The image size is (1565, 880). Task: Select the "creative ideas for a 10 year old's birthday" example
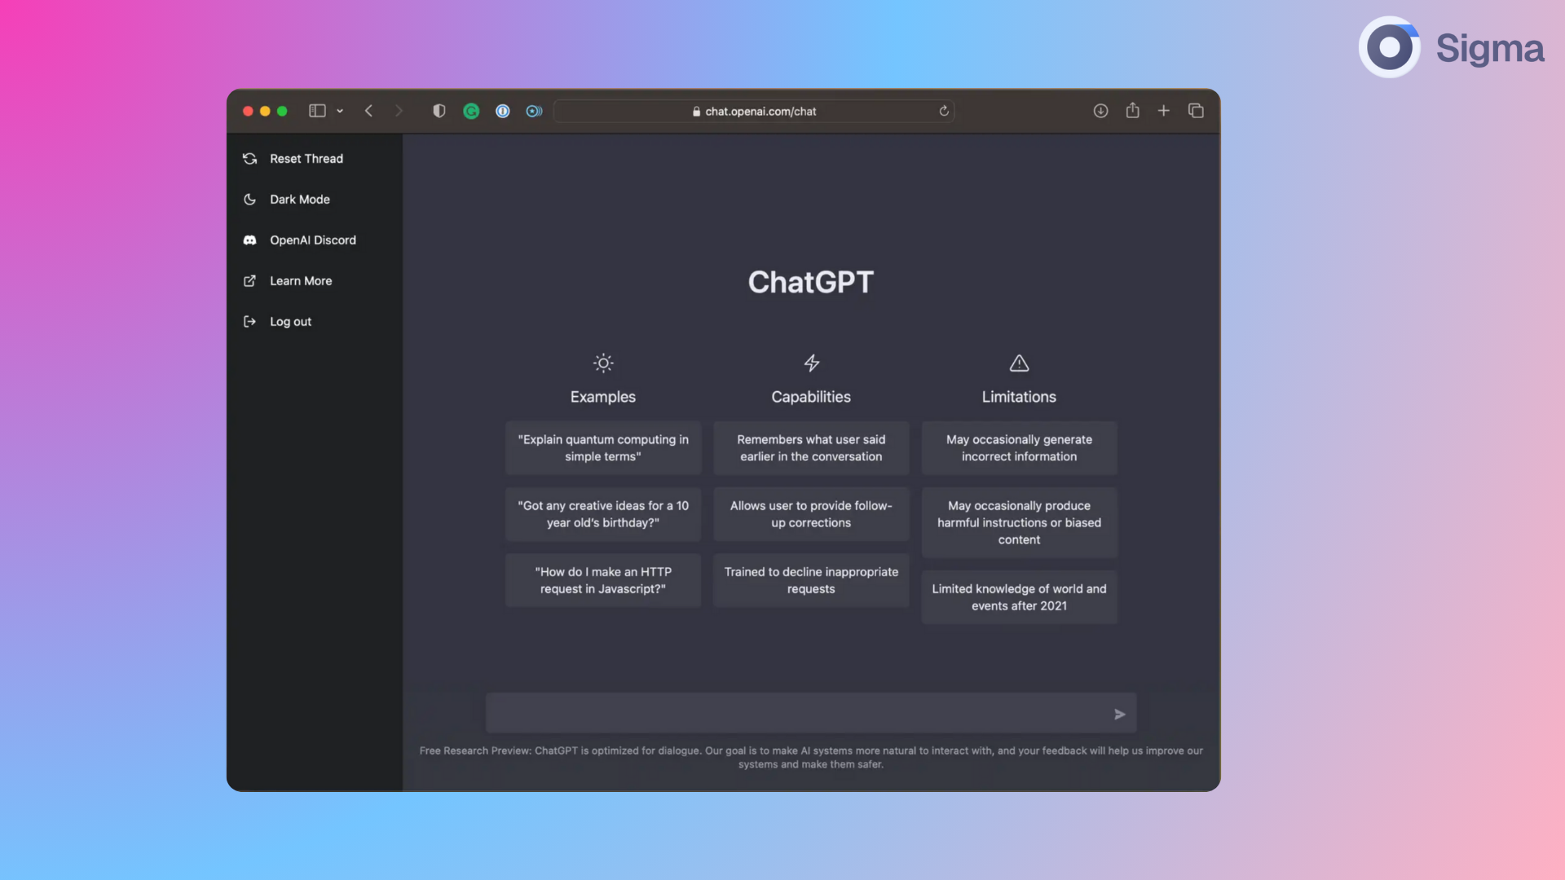coord(603,514)
